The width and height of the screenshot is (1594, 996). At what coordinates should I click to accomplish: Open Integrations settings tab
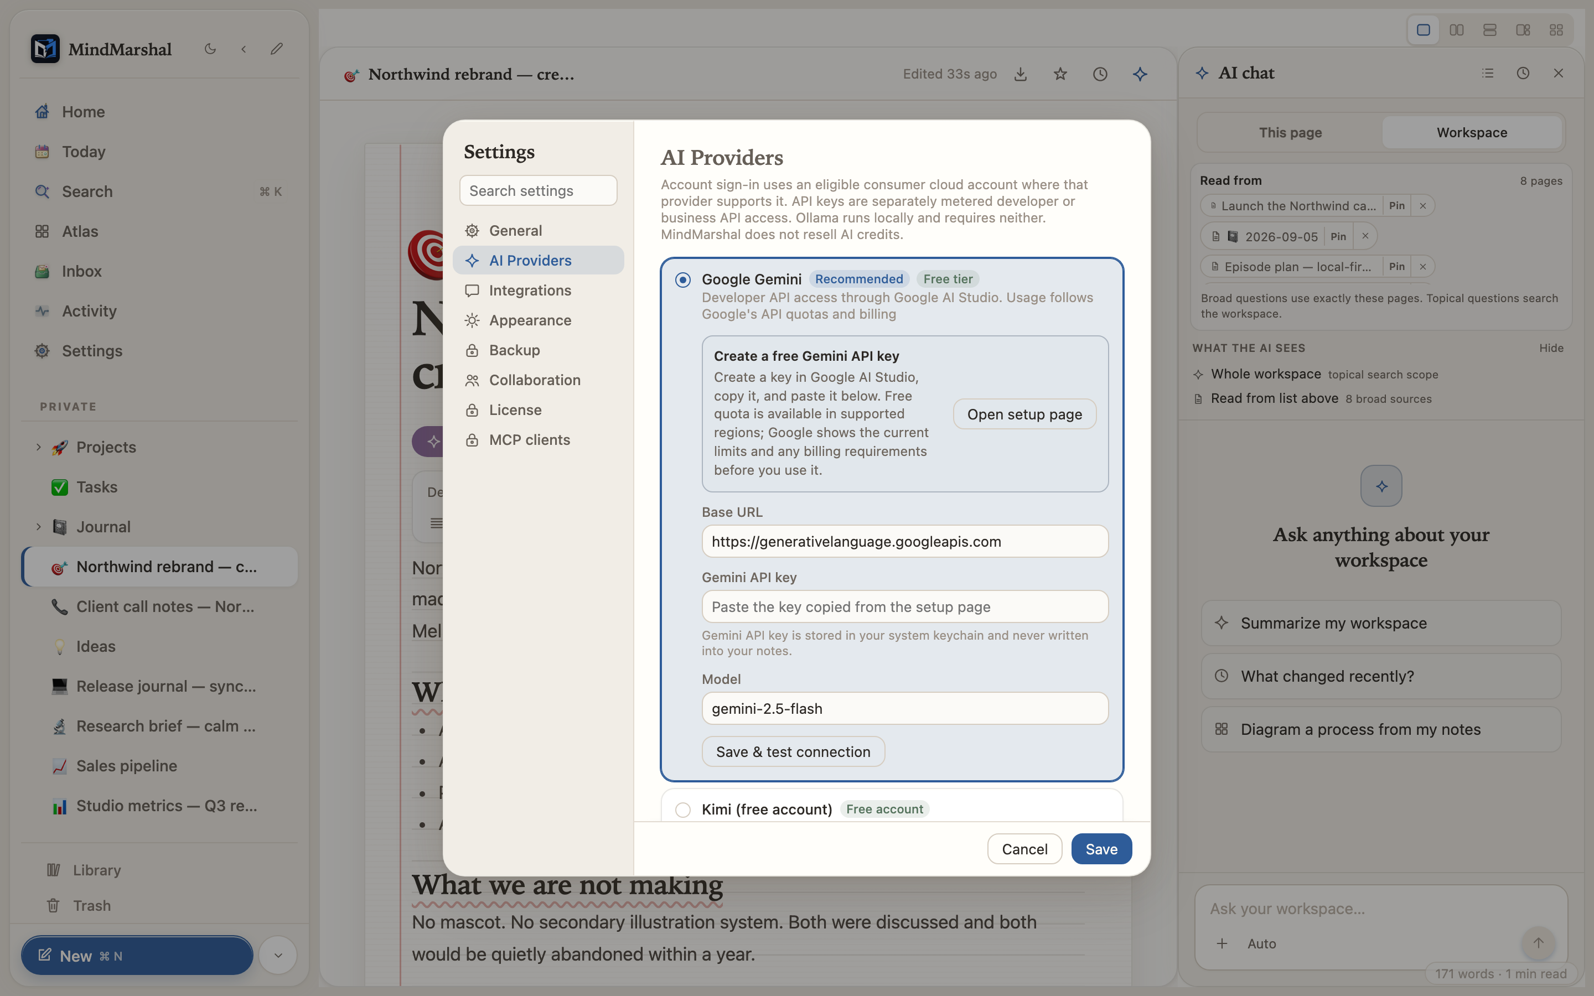(538, 290)
